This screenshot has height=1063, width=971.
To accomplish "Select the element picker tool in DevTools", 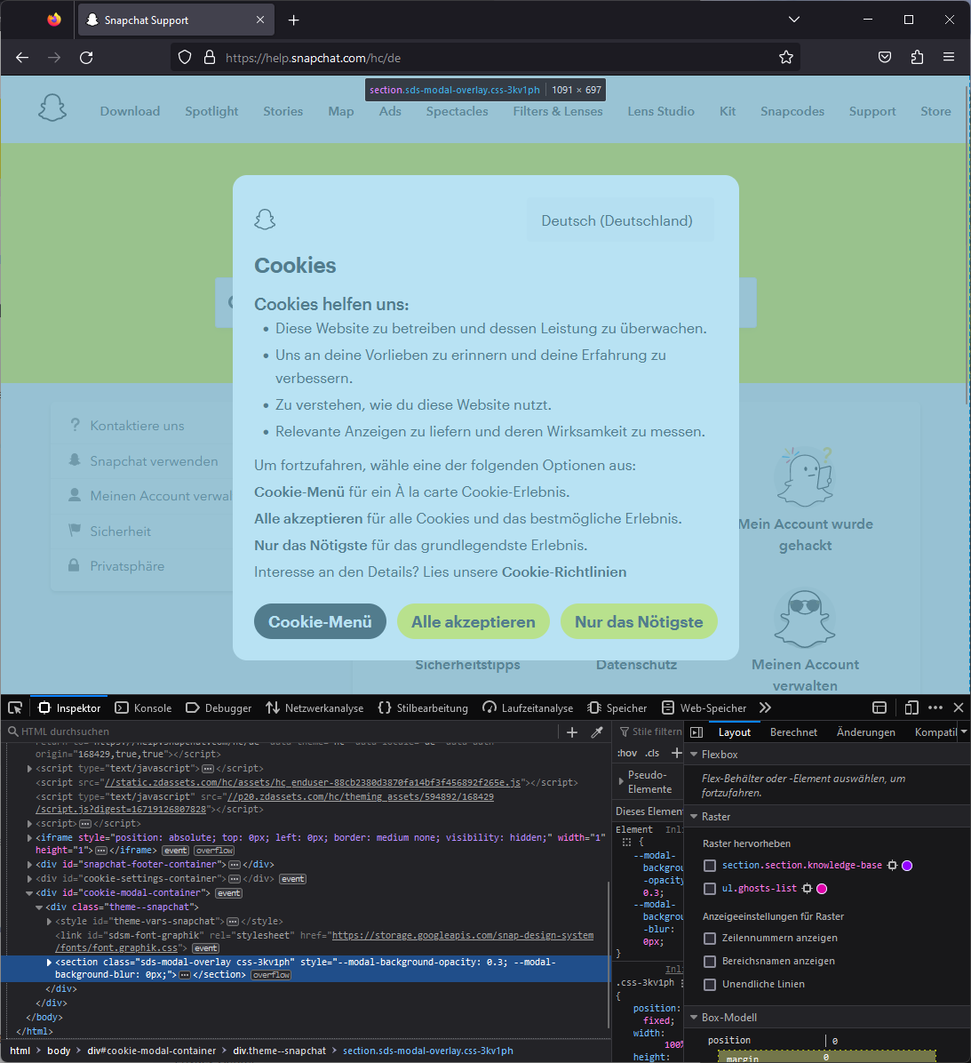I will (14, 707).
